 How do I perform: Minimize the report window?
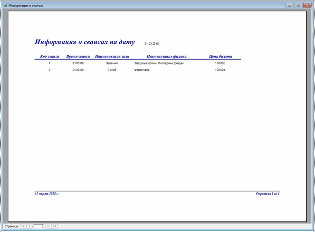pyautogui.click(x=289, y=5)
